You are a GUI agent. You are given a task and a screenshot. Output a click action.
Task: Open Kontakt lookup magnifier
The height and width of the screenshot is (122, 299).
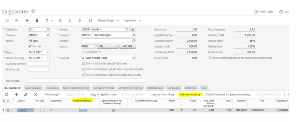[x=134, y=41]
